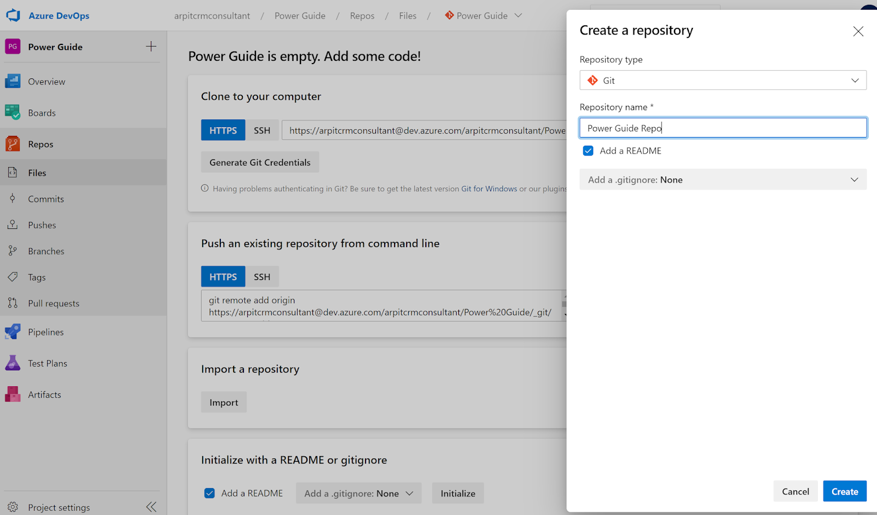Toggle Add a README under Initialize section
Image resolution: width=877 pixels, height=515 pixels.
click(209, 493)
